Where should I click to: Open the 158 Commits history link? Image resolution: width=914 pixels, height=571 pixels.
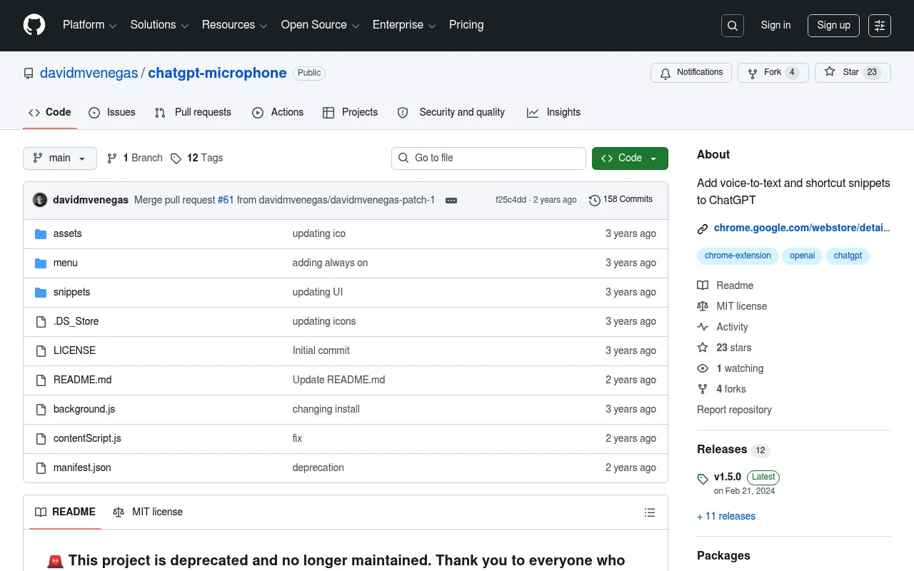coord(621,200)
